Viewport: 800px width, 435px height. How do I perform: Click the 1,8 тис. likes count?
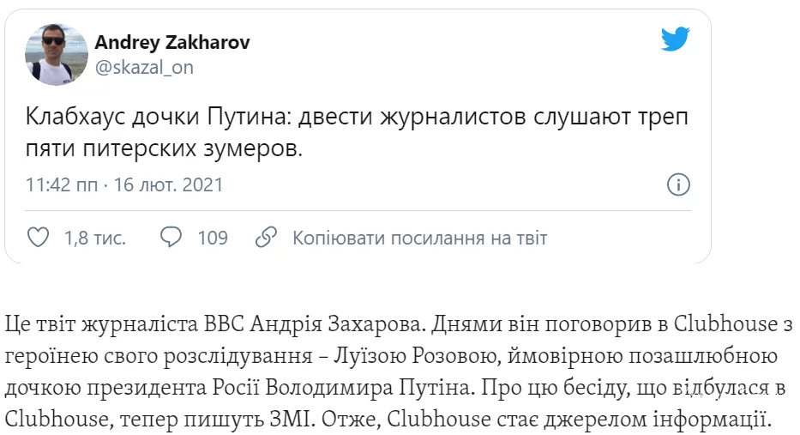94,238
